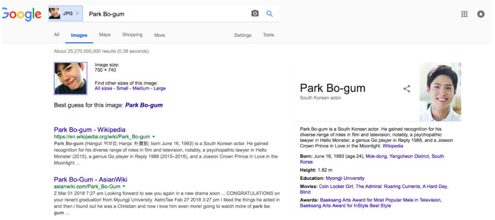Click the blue magnifier search button
Viewport: 495px width, 220px height.
pyautogui.click(x=269, y=13)
